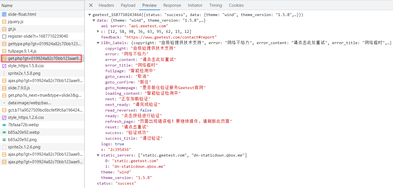The width and height of the screenshot is (393, 188).
Task: Click the b85a20e92.png image icon
Action: (4, 140)
